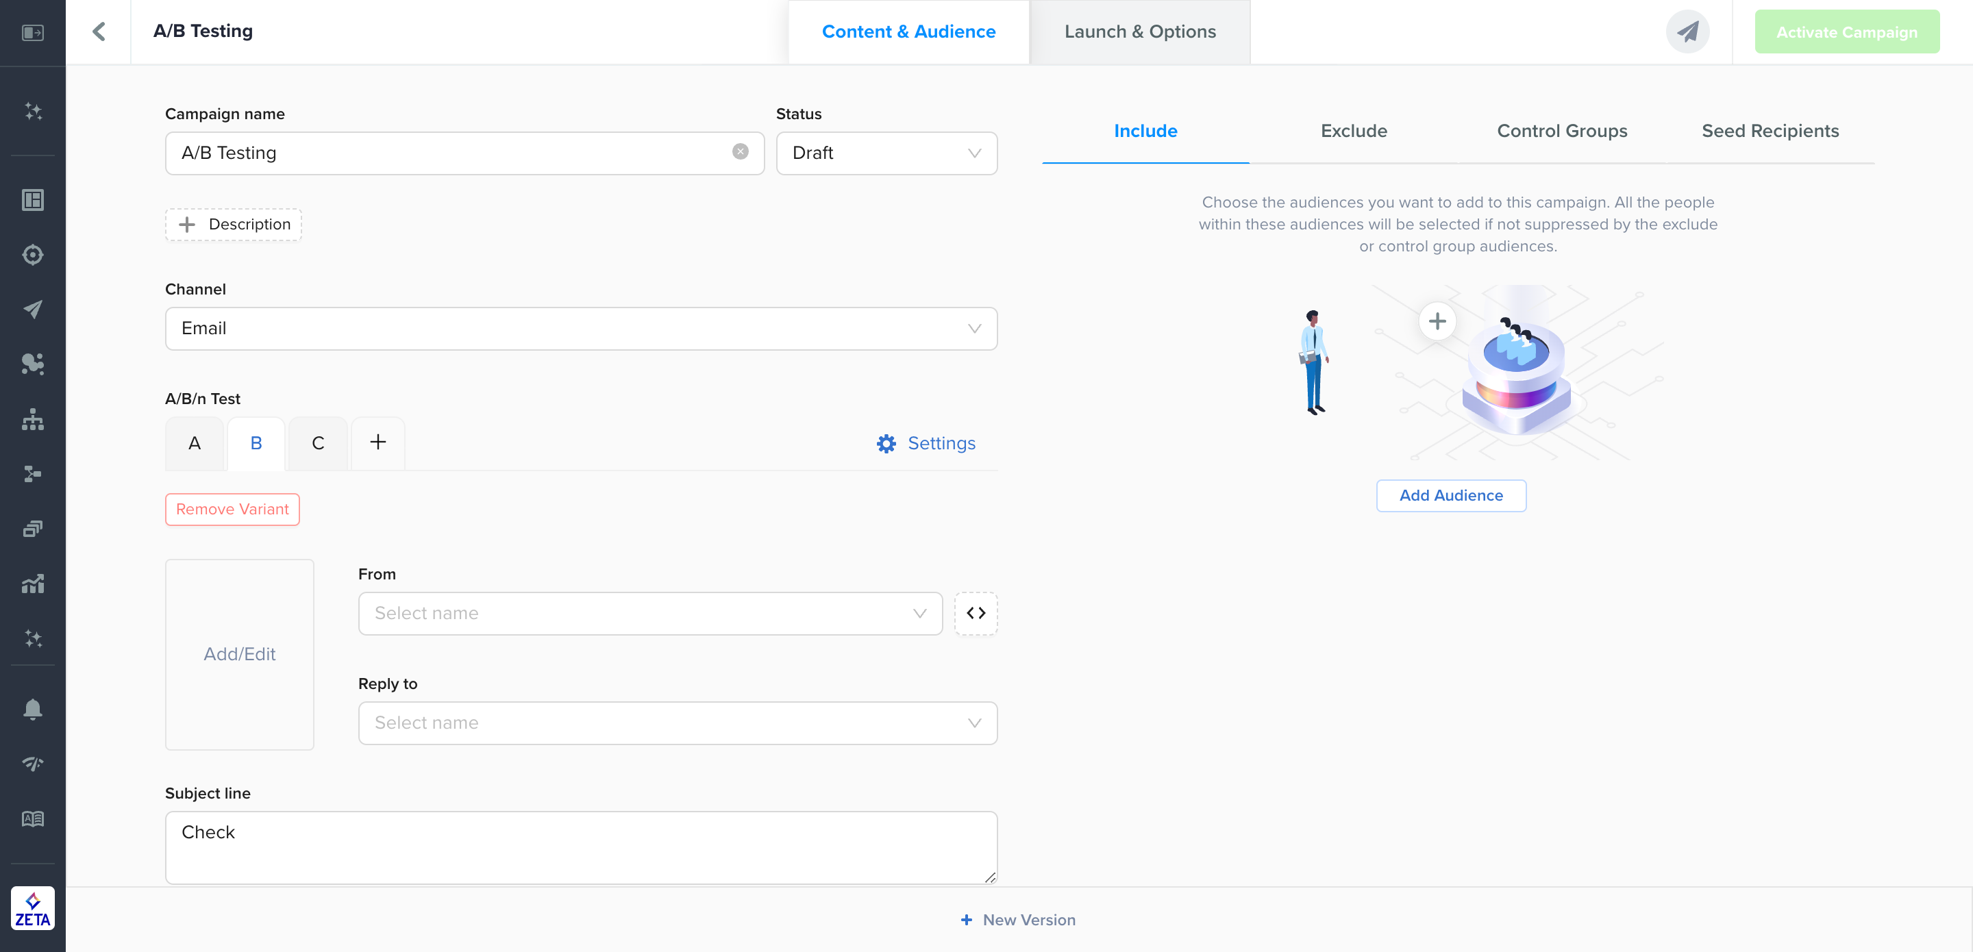Viewport: 1973px width, 952px height.
Task: Click Add Audience button
Action: click(1451, 496)
